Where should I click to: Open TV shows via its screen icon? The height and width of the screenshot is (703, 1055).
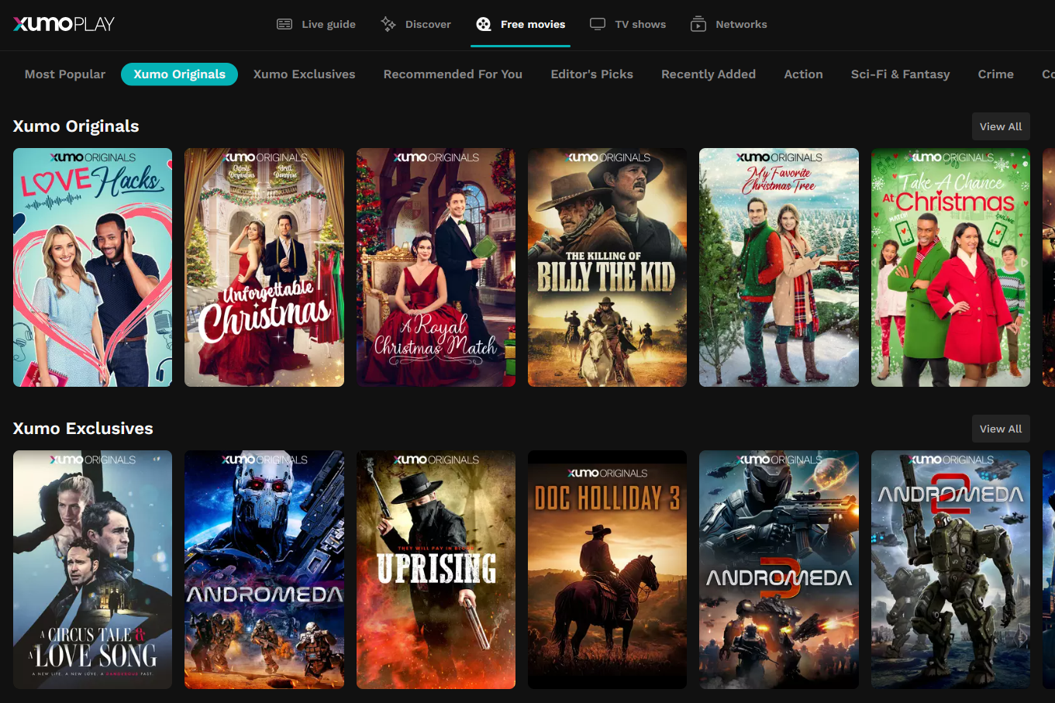pyautogui.click(x=597, y=24)
